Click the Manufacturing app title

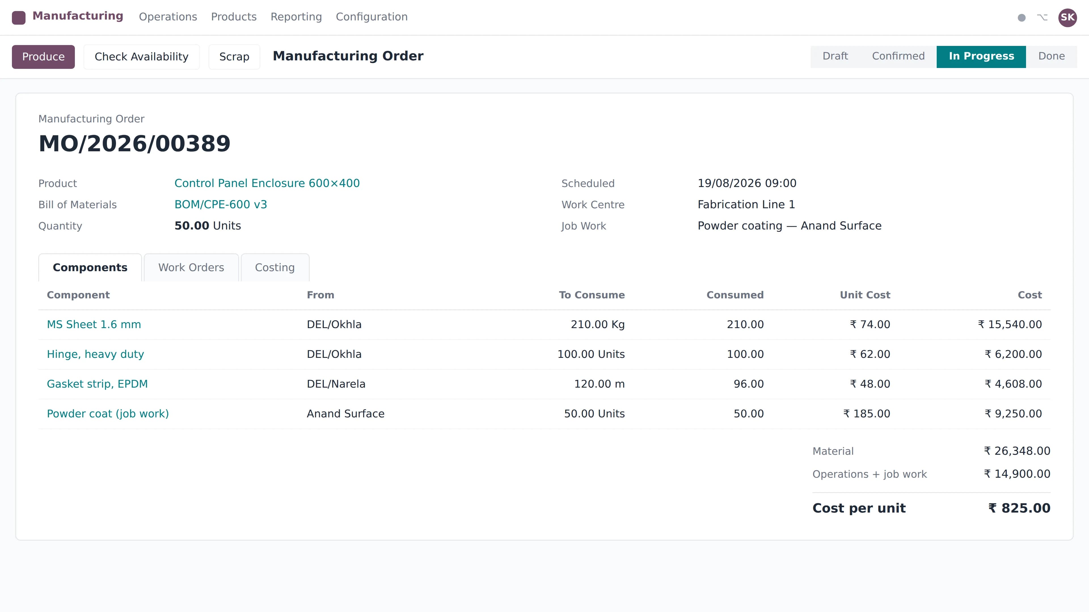[x=78, y=16]
